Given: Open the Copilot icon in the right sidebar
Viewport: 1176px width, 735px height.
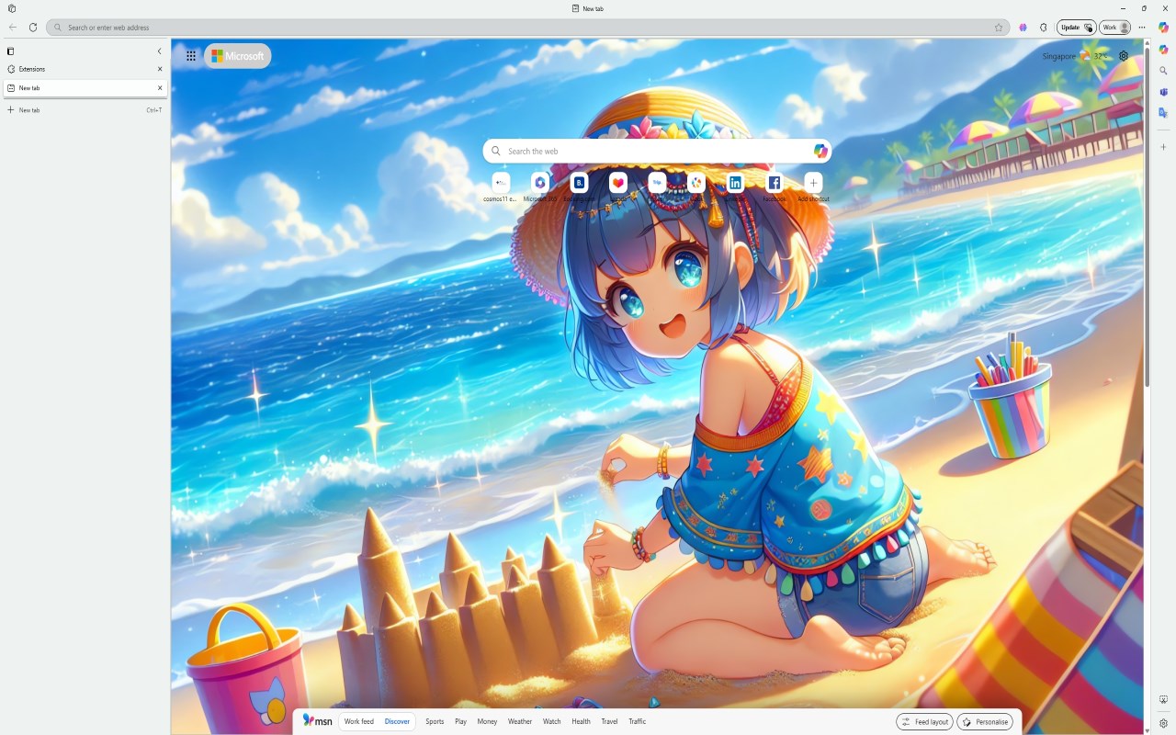Looking at the screenshot, I should [1163, 50].
